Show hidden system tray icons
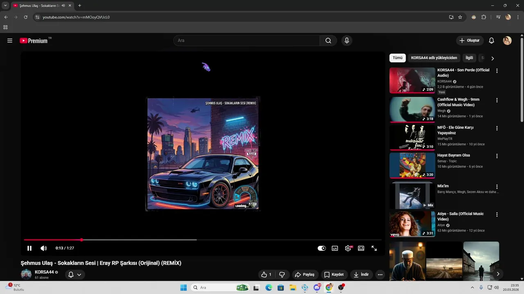This screenshot has height=294, width=524. point(472,287)
